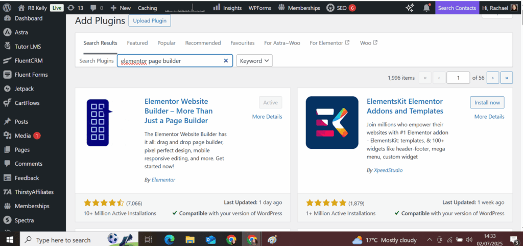Install ElementsKit with Install now button
Image resolution: width=523 pixels, height=246 pixels.
pos(487,102)
